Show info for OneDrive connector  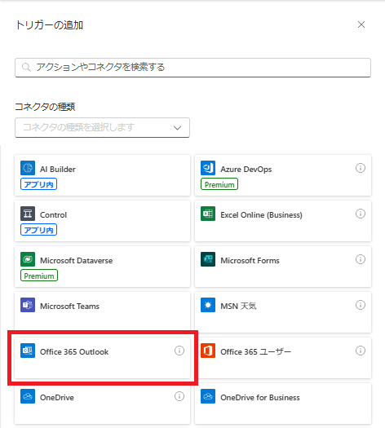pyautogui.click(x=179, y=396)
